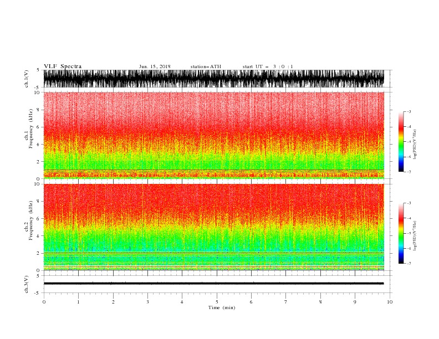Click the ch.2 spectrogram plot area
Screen dimensions: 439x339
pos(213,227)
